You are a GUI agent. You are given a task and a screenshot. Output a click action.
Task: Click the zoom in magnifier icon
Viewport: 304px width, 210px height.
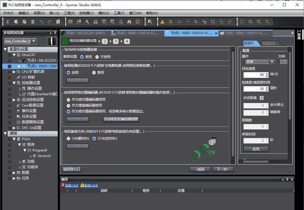click(x=250, y=22)
